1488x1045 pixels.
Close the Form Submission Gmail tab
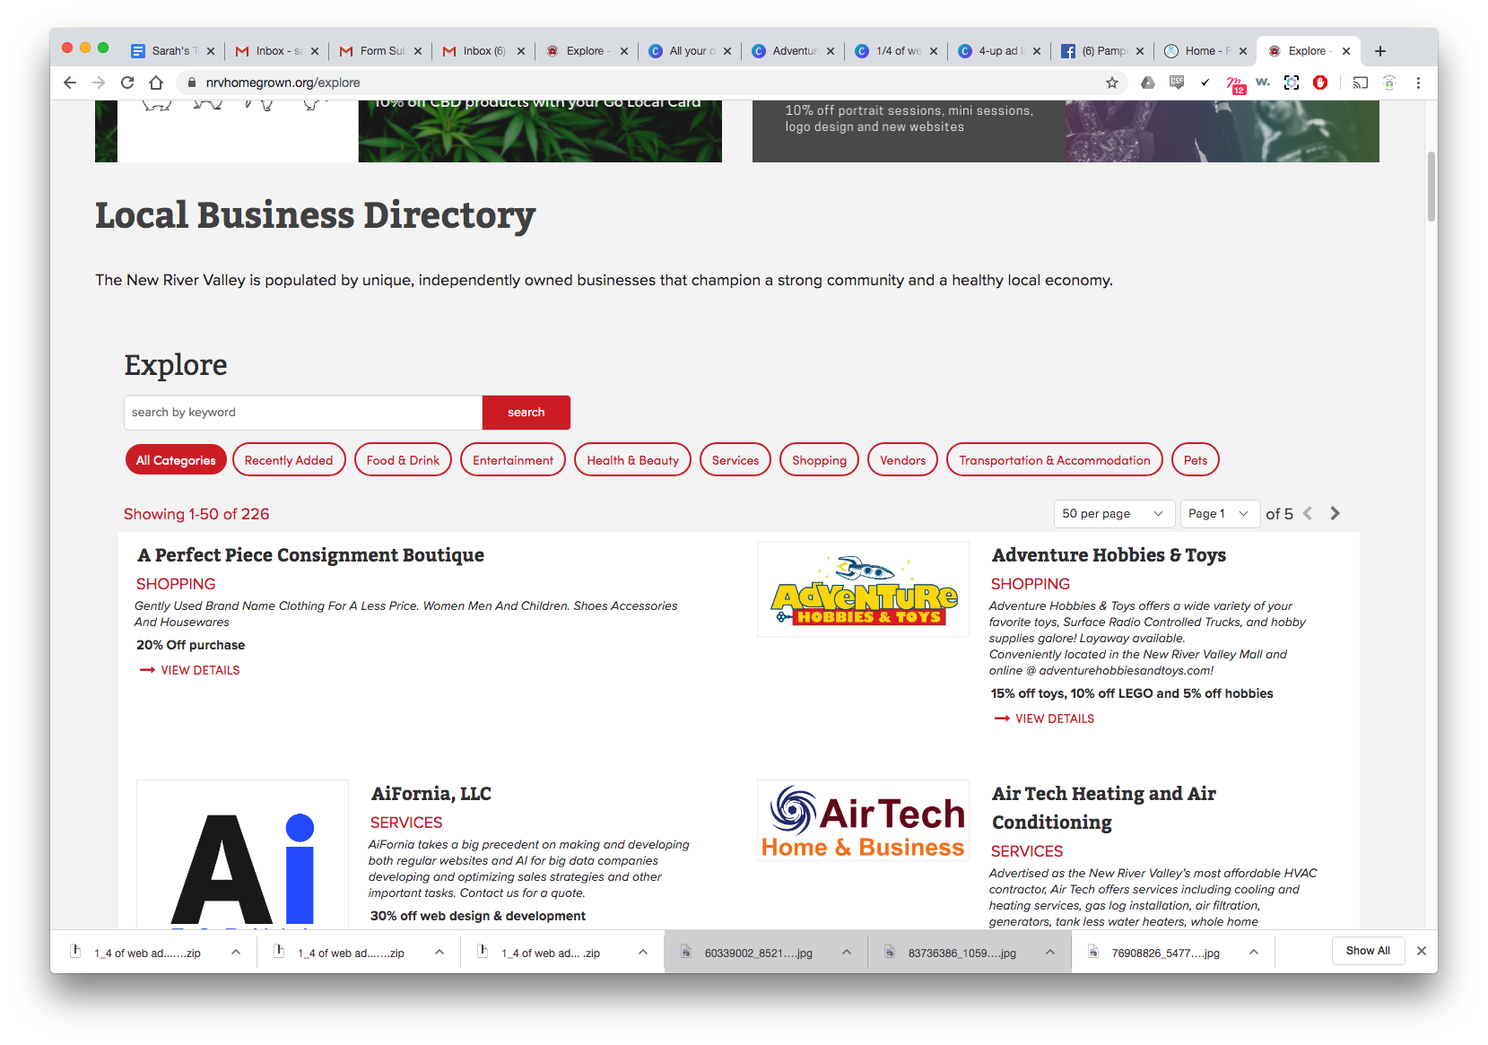(418, 51)
